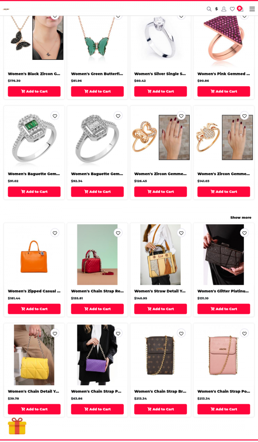258x442 pixels.
Task: Toggle wishlist heart on orange zipped casual bag
Action: pos(55,233)
